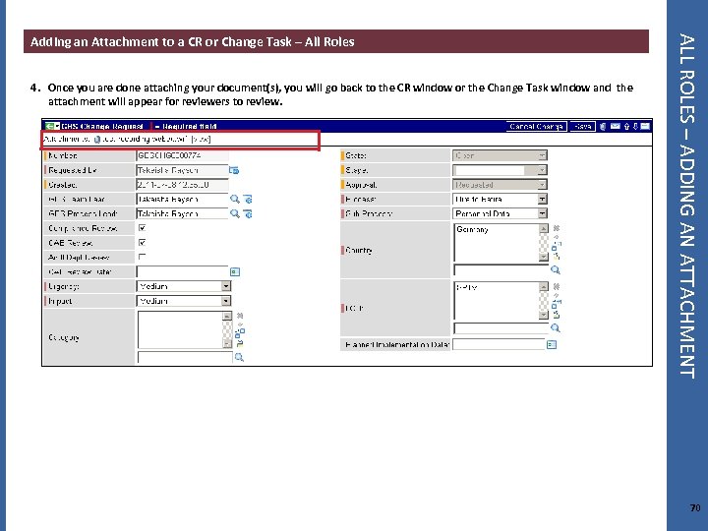Open the Process dropdown
708x531 pixels.
pos(500,199)
